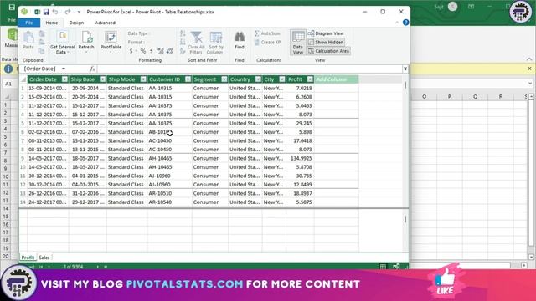Click the thousands separator comma icon
This screenshot has height=301, width=536.
[151, 51]
